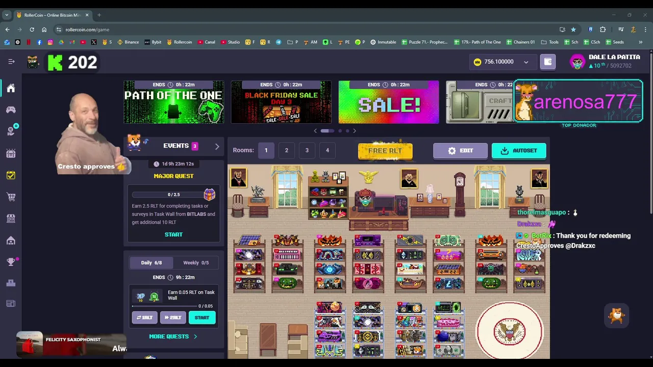This screenshot has width=653, height=367.
Task: Switch to room 2
Action: (286, 150)
